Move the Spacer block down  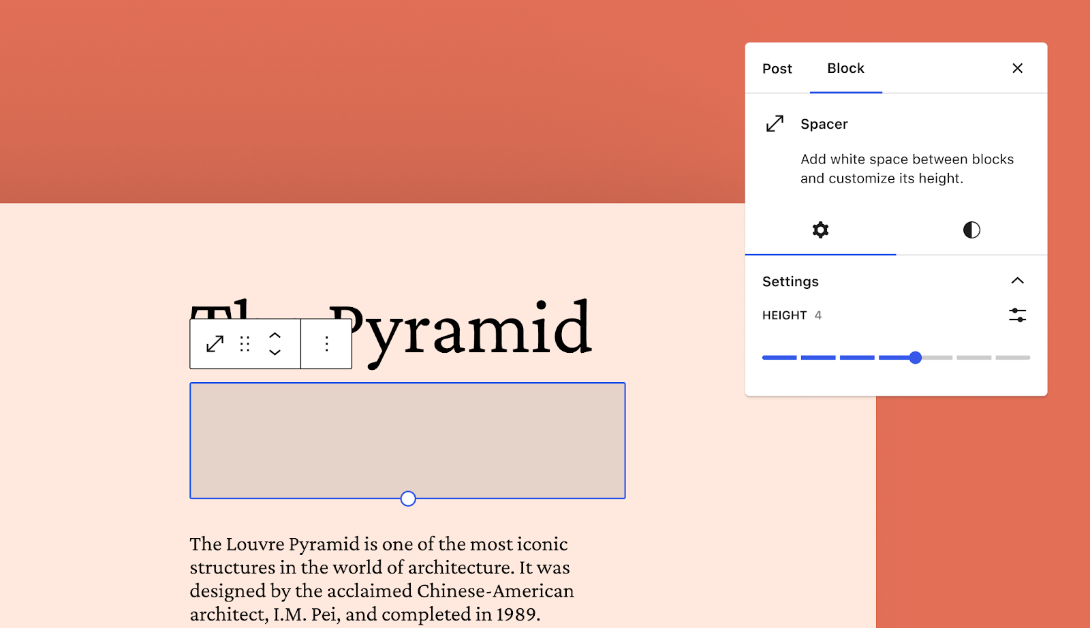point(275,353)
